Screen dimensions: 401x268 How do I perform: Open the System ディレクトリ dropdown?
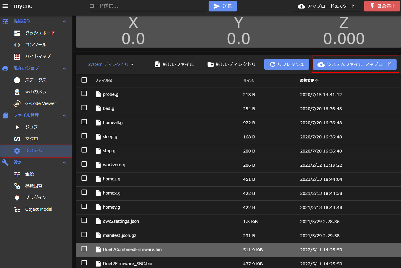point(111,64)
